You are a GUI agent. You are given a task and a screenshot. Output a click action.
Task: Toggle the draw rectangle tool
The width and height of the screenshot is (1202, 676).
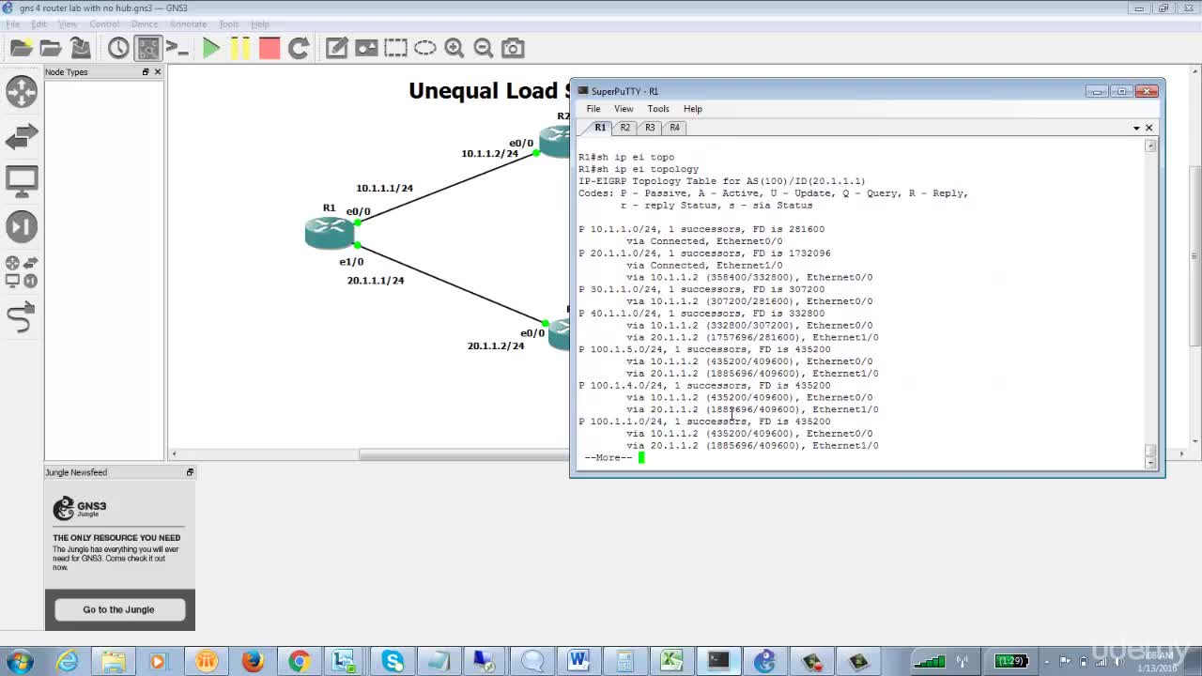coord(395,48)
